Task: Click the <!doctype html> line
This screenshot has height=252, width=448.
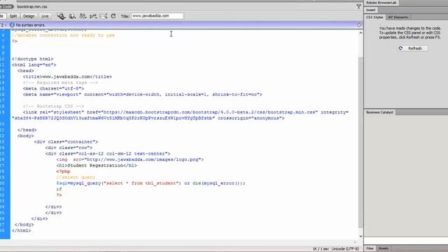Action: click(x=33, y=59)
